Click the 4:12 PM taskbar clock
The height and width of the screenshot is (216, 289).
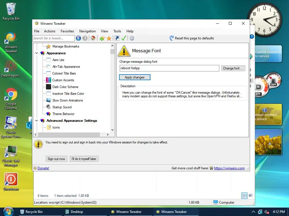(x=279, y=211)
